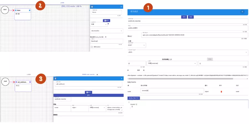Select the JSON_PRETTY tab
The width and height of the screenshot is (249, 124).
click(134, 98)
